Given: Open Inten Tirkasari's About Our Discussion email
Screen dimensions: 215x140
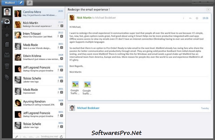Looking at the screenshot, I should tap(39, 35).
